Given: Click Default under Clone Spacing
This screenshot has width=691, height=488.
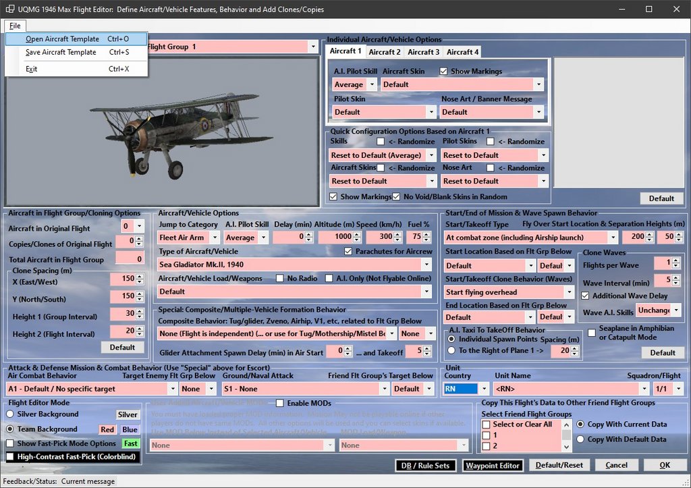Looking at the screenshot, I should pos(122,348).
